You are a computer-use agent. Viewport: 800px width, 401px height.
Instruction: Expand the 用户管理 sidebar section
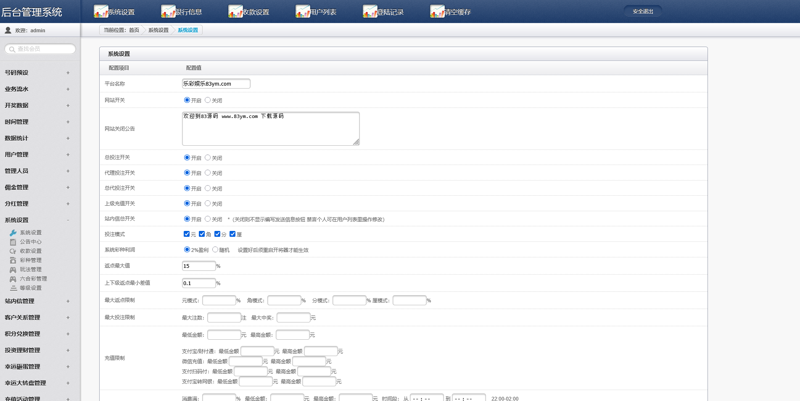coord(68,155)
